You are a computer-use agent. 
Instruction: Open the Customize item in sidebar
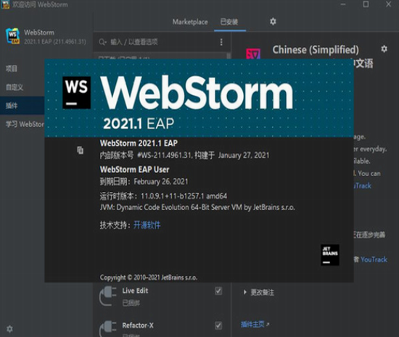[15, 87]
